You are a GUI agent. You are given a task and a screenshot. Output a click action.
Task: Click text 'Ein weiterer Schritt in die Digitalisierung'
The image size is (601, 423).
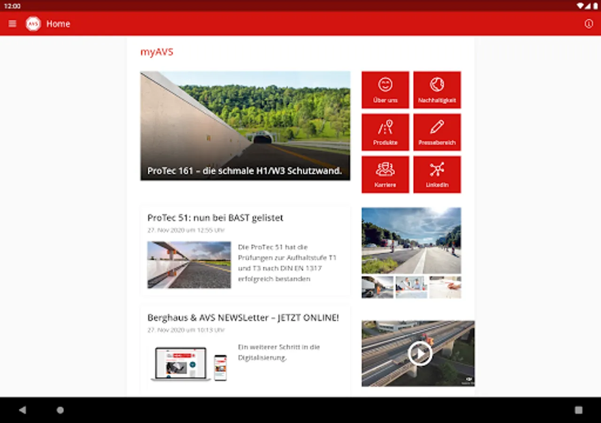[x=279, y=352]
